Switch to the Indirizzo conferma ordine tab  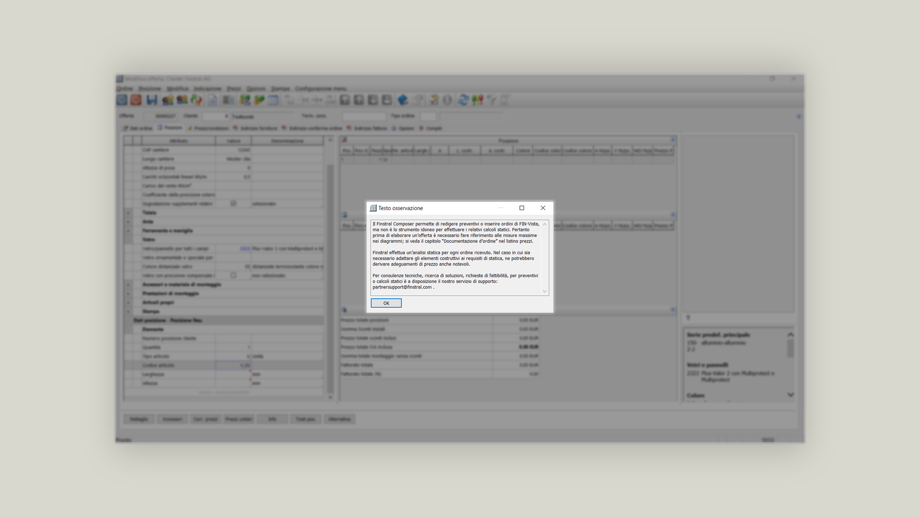[x=312, y=128]
